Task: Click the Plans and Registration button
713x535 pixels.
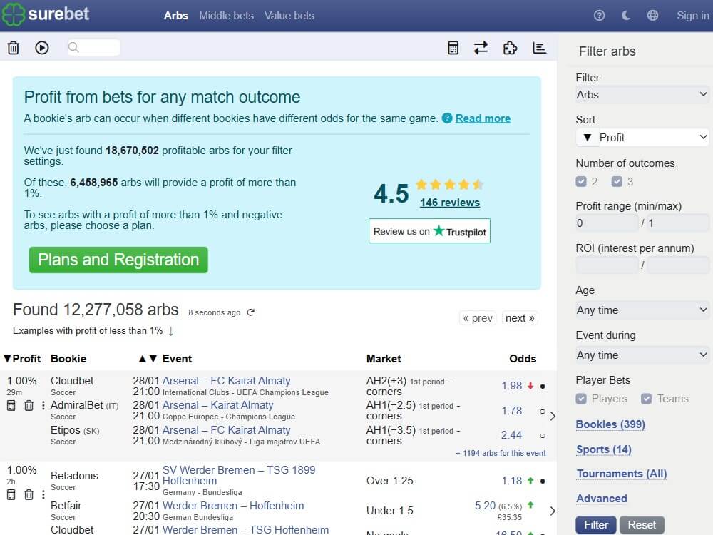Action: tap(118, 260)
